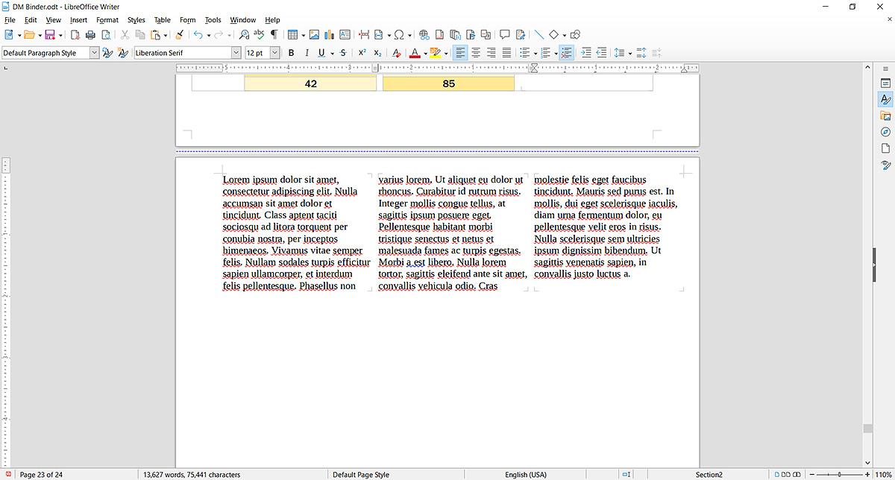This screenshot has width=895, height=480.
Task: Run the spelling check icon
Action: (259, 34)
